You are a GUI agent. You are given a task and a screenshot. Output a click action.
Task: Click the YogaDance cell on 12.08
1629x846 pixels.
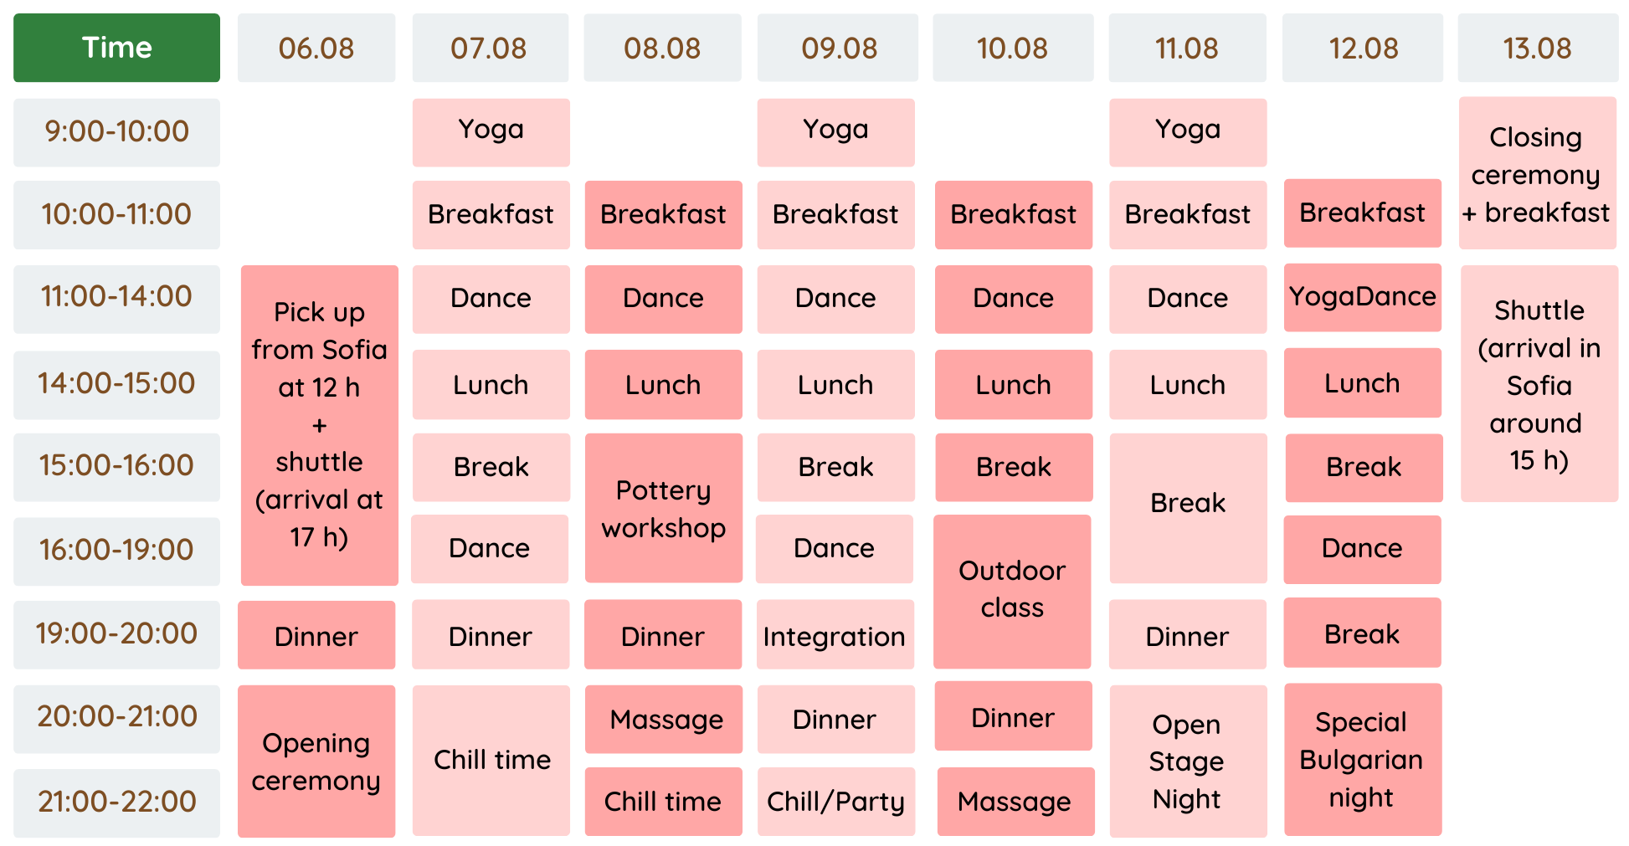(x=1363, y=297)
